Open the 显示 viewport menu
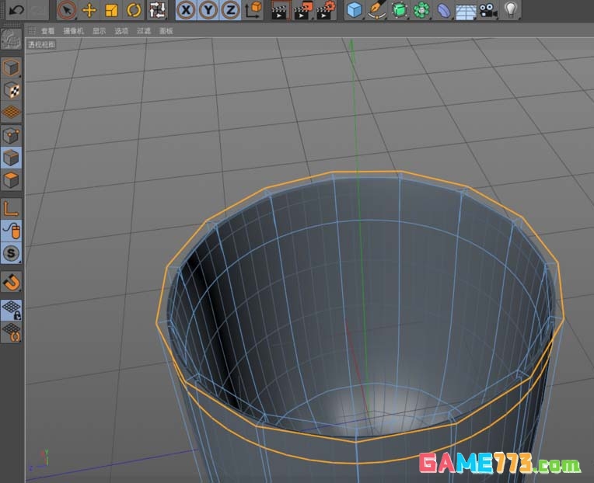Screen dimensions: 594x483 tap(100, 31)
